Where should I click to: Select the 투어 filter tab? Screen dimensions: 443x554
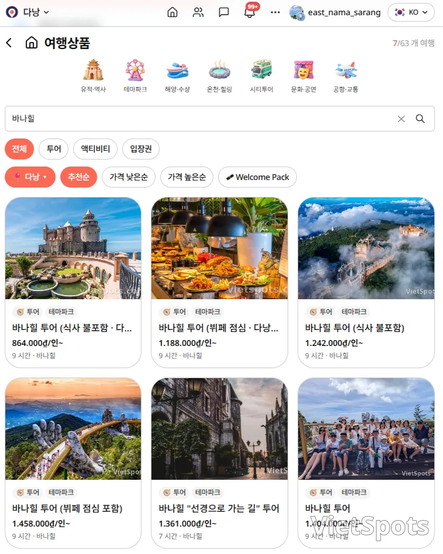[54, 149]
